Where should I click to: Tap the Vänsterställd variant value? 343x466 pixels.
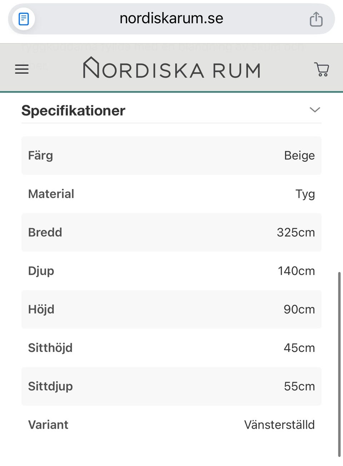point(279,425)
